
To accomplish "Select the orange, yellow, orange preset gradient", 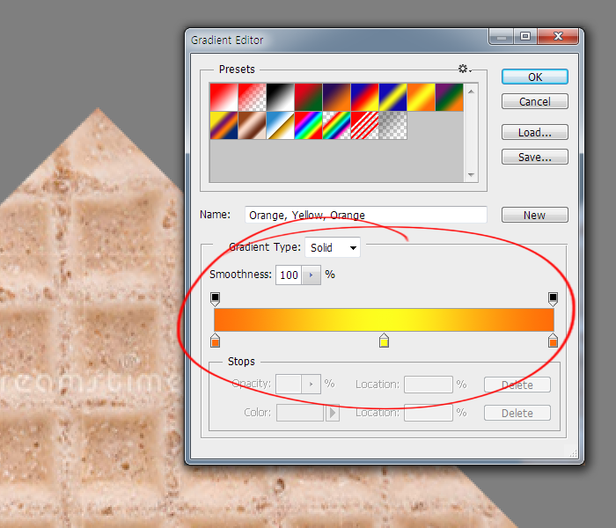I will [422, 97].
